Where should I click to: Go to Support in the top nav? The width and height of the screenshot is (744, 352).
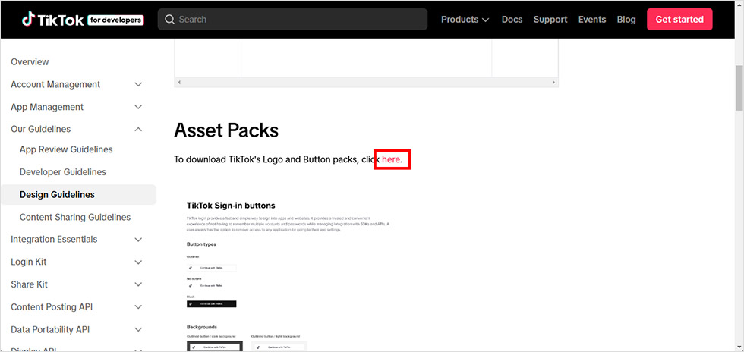[x=550, y=20]
